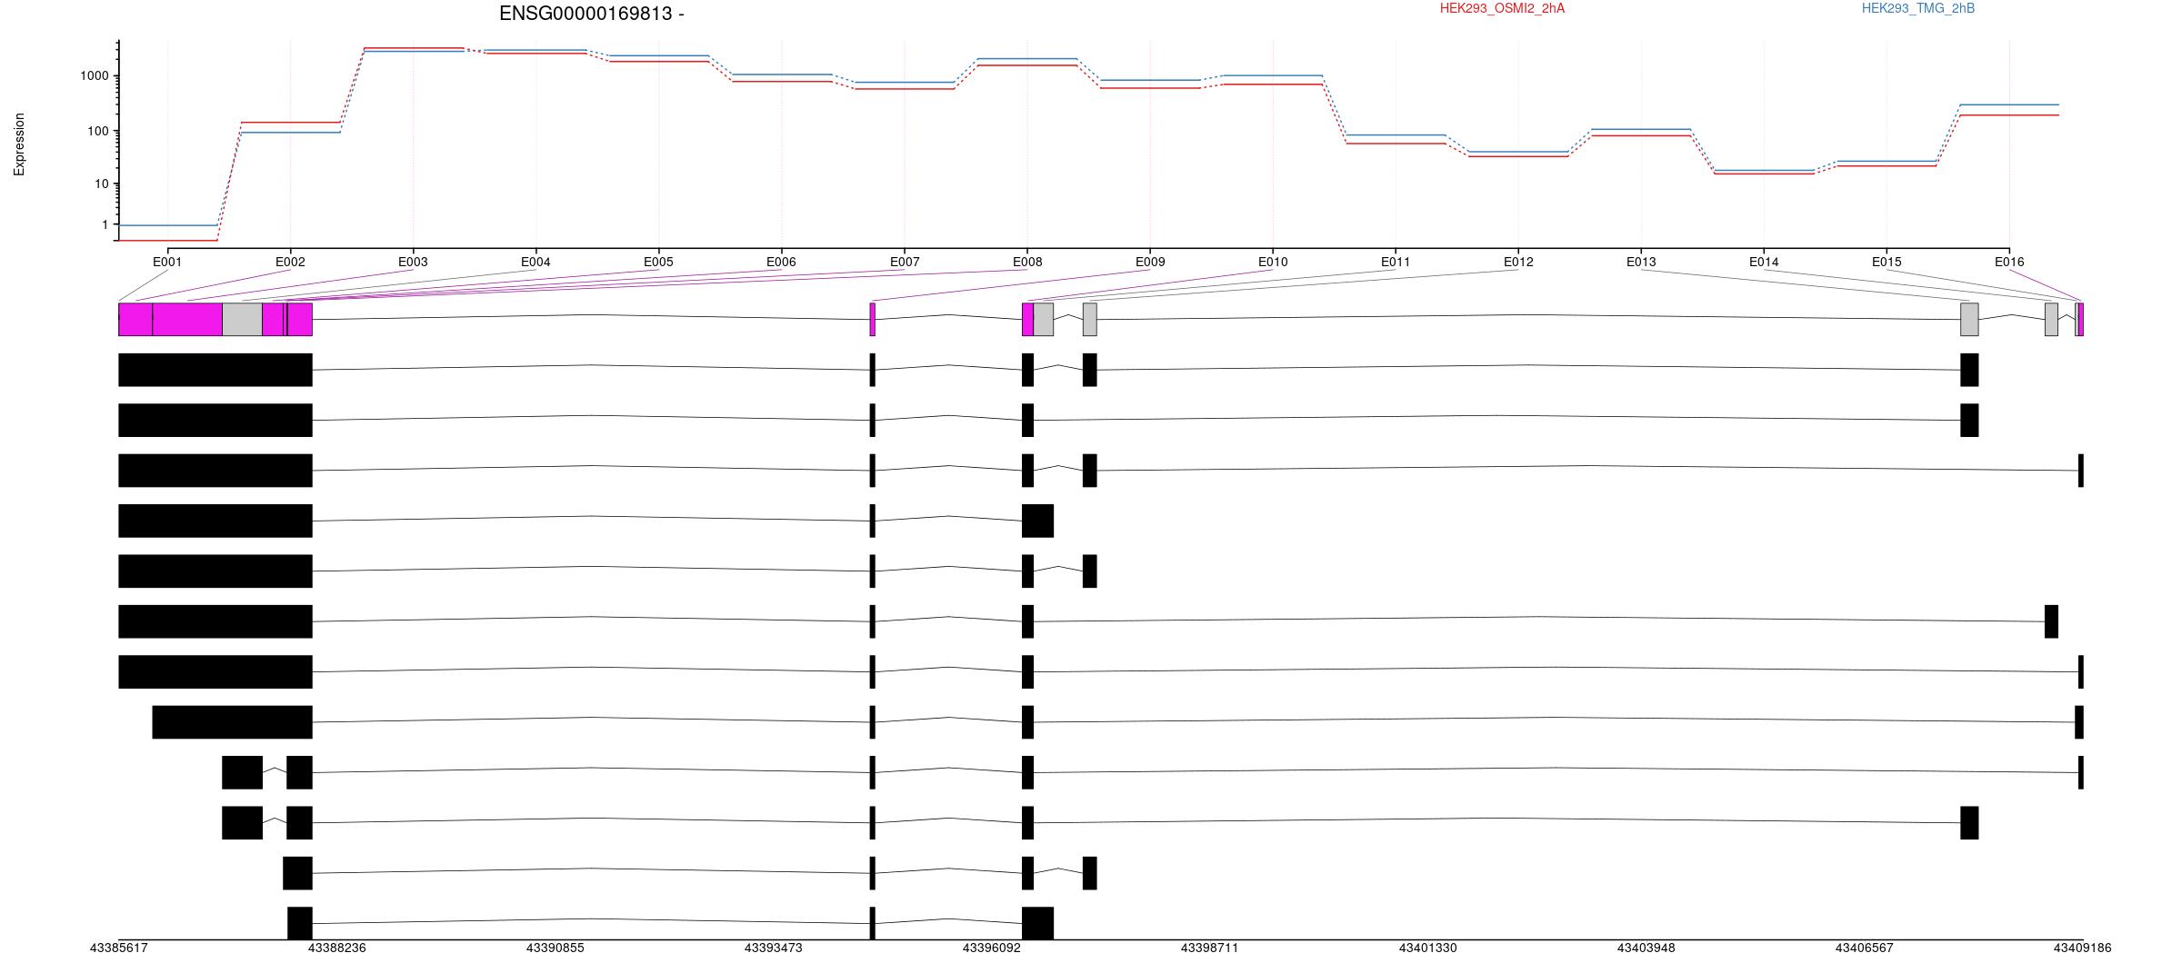This screenshot has width=2182, height=963.
Task: Select exon label E015
Action: coord(1887,262)
